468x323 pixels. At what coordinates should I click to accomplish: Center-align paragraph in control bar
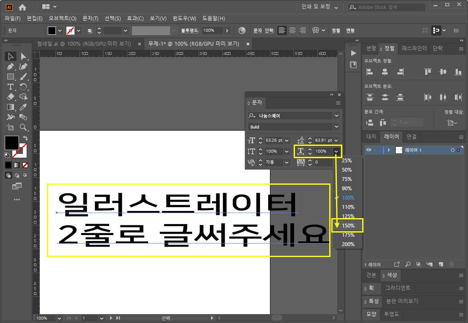[292, 30]
